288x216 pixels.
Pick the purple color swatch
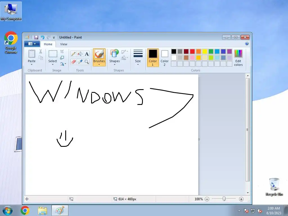(x=229, y=51)
